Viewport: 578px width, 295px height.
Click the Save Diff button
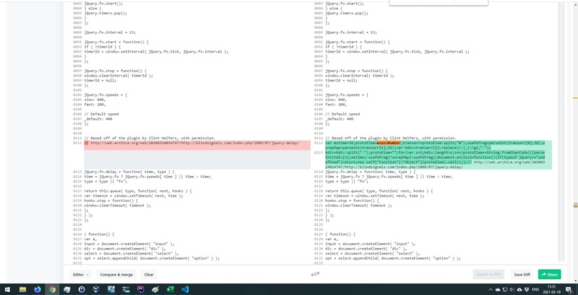[522, 274]
